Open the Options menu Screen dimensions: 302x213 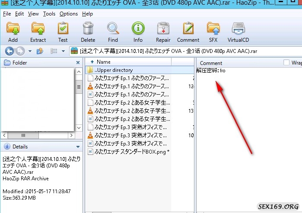coord(69,14)
